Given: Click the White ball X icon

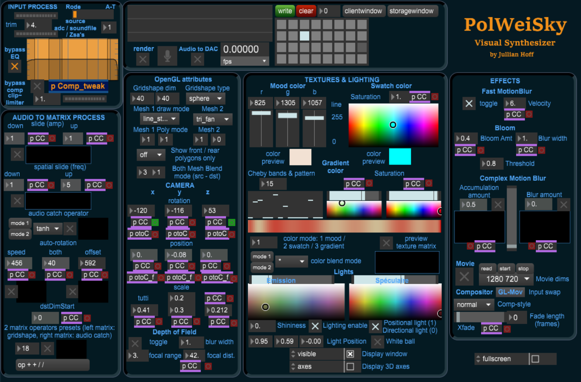Looking at the screenshot, I should [377, 341].
